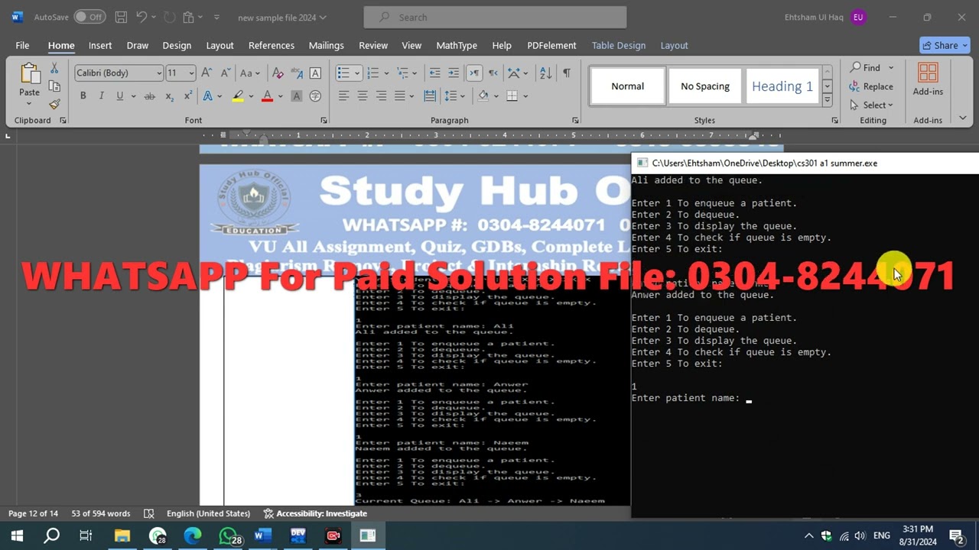Apply subscript formatting
The height and width of the screenshot is (550, 979).
coord(169,96)
